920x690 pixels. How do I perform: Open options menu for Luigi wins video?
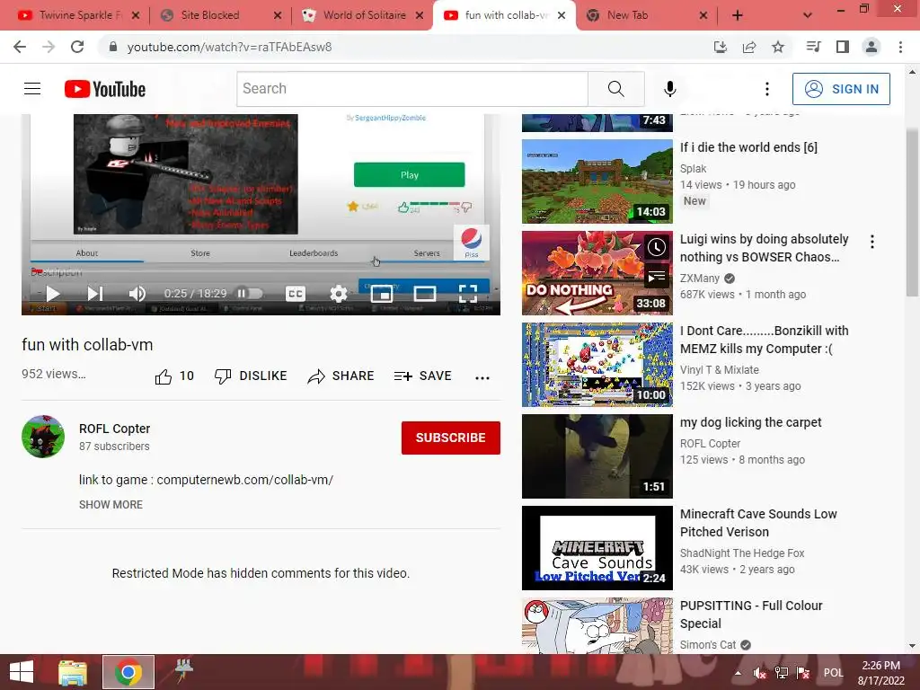(x=872, y=242)
